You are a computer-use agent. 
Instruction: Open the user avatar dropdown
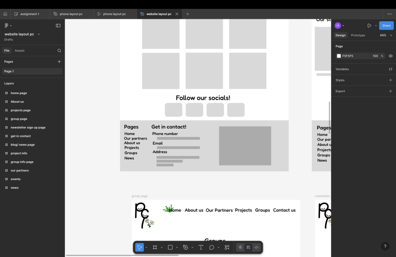[340, 25]
